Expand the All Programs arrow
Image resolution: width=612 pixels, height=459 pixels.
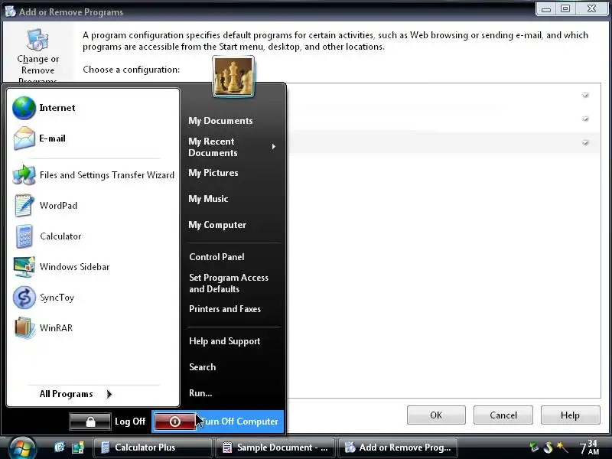(x=109, y=394)
